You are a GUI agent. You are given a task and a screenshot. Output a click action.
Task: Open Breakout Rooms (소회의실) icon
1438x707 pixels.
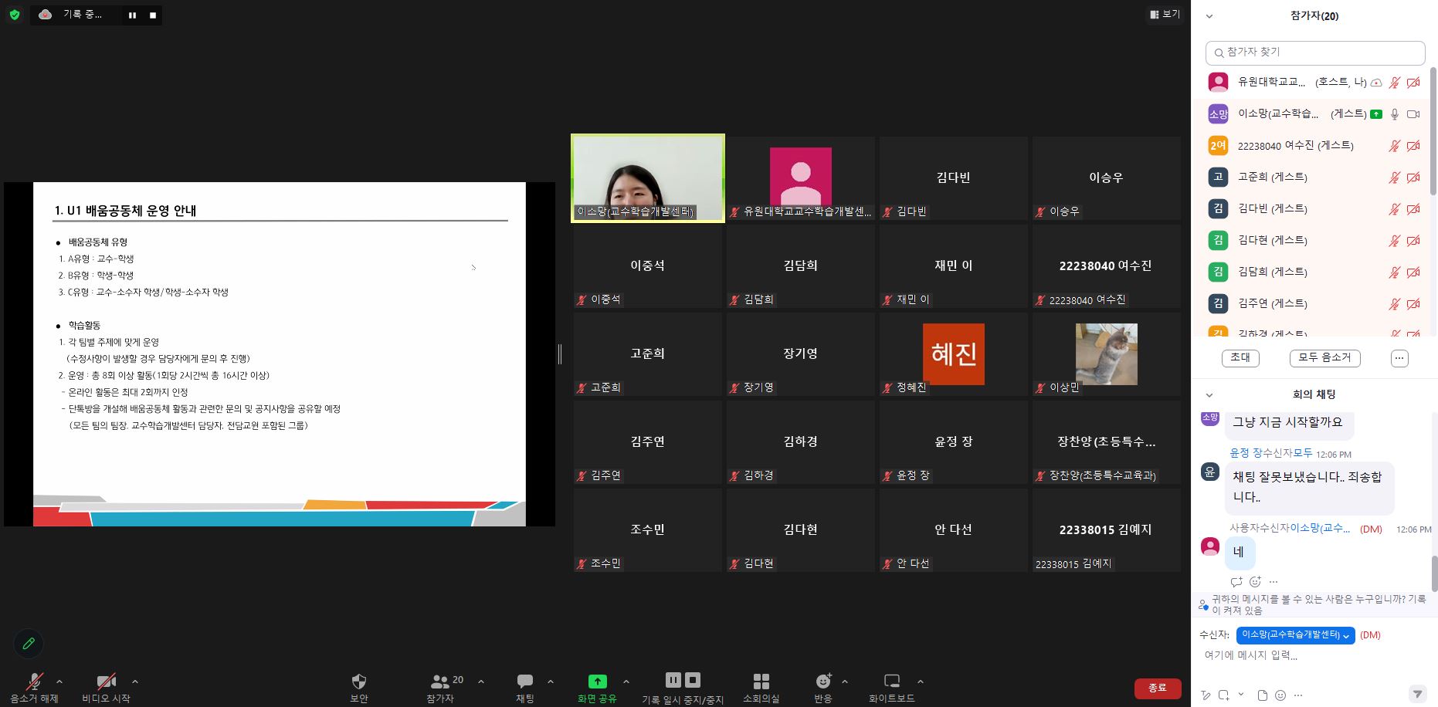coord(761,682)
